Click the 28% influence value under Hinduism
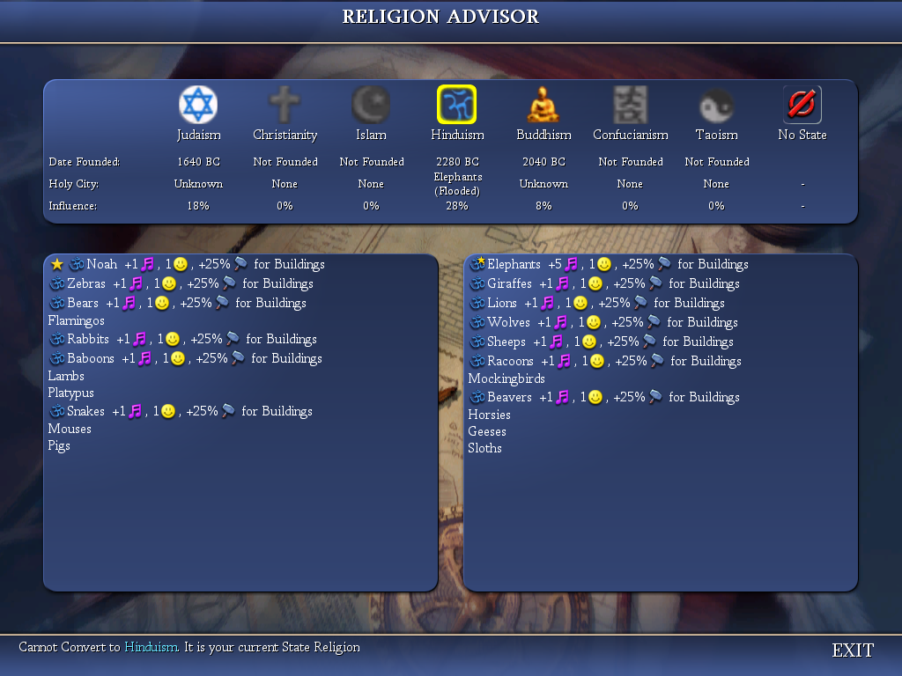Image resolution: width=902 pixels, height=676 pixels. 457,205
